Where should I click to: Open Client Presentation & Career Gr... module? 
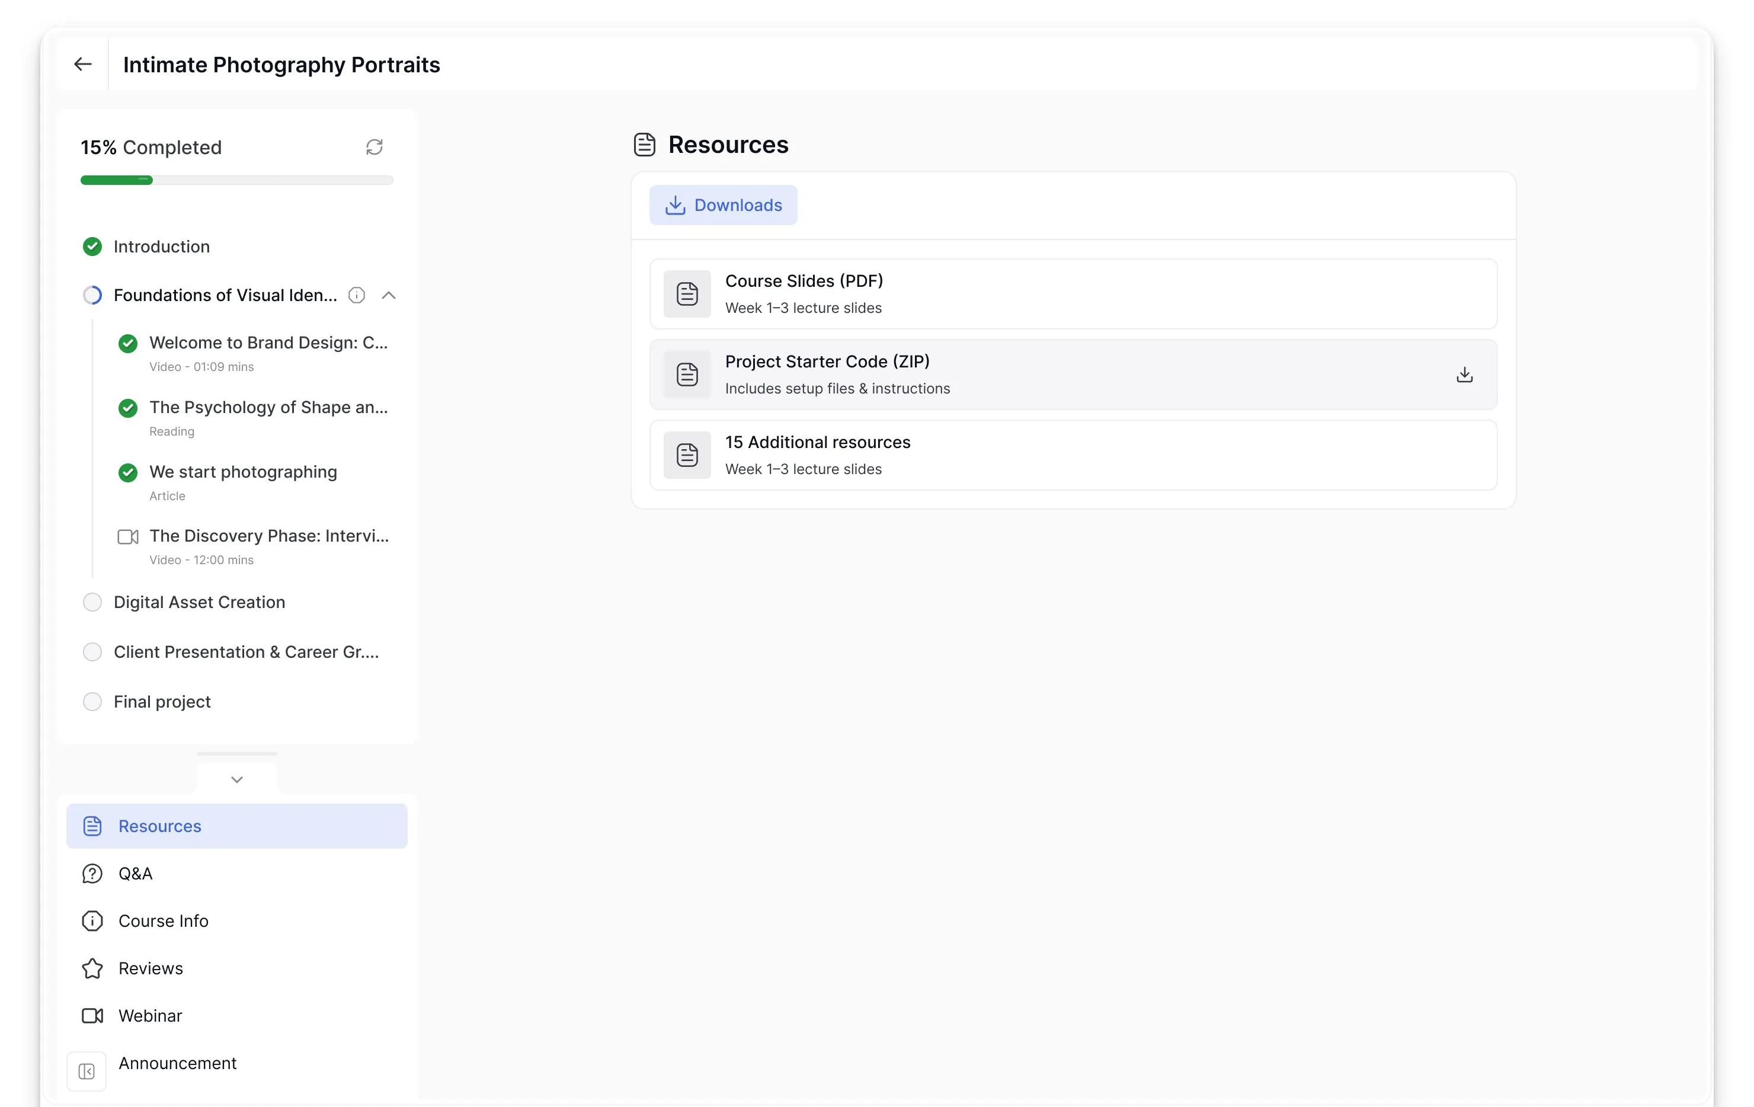(x=246, y=652)
